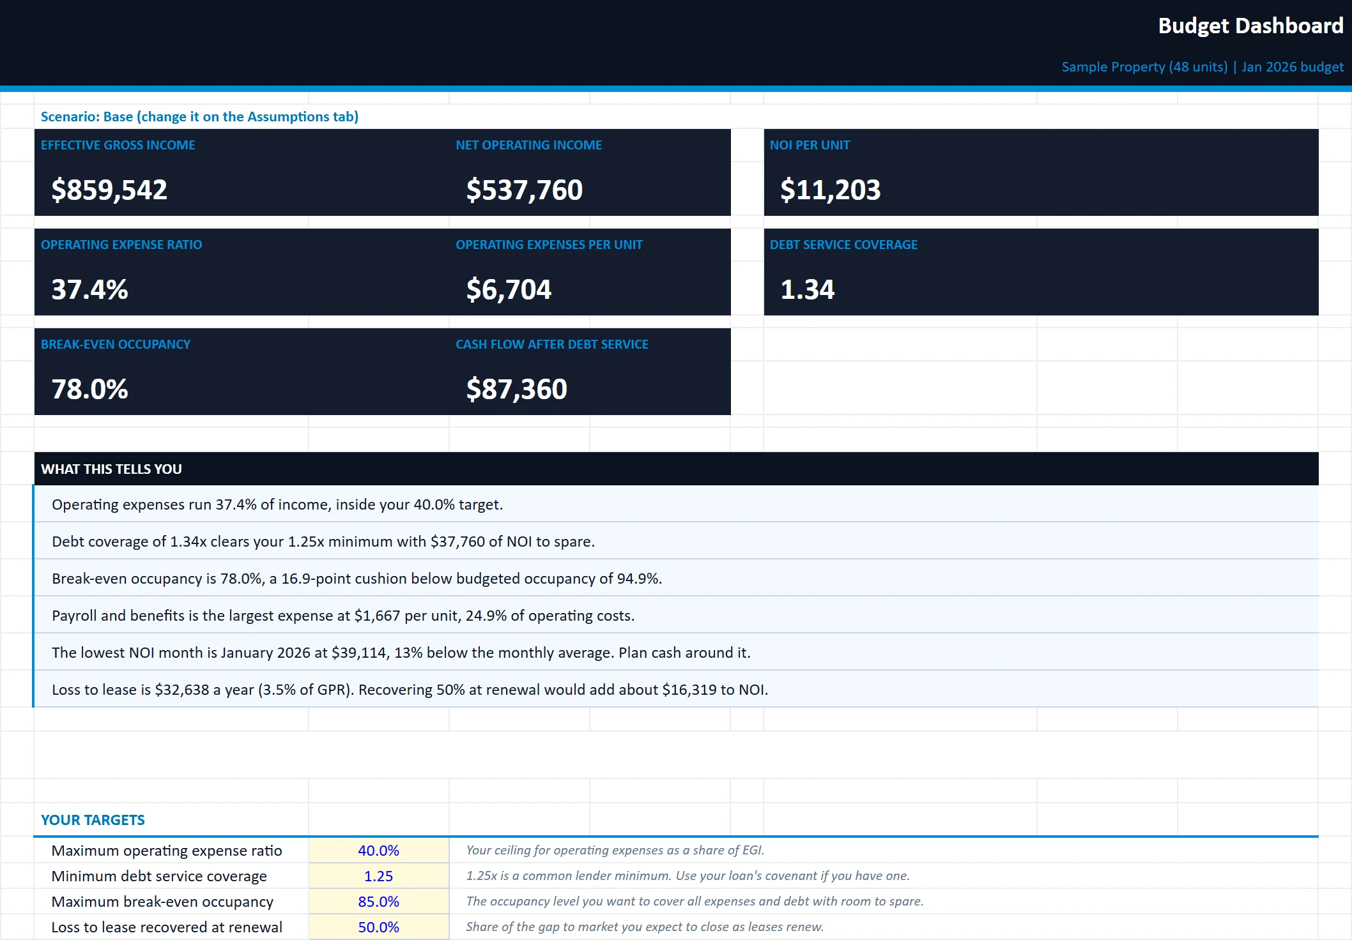Click the NET OPERATING INCOME card label
Screen dimensions: 1352x940
click(528, 145)
